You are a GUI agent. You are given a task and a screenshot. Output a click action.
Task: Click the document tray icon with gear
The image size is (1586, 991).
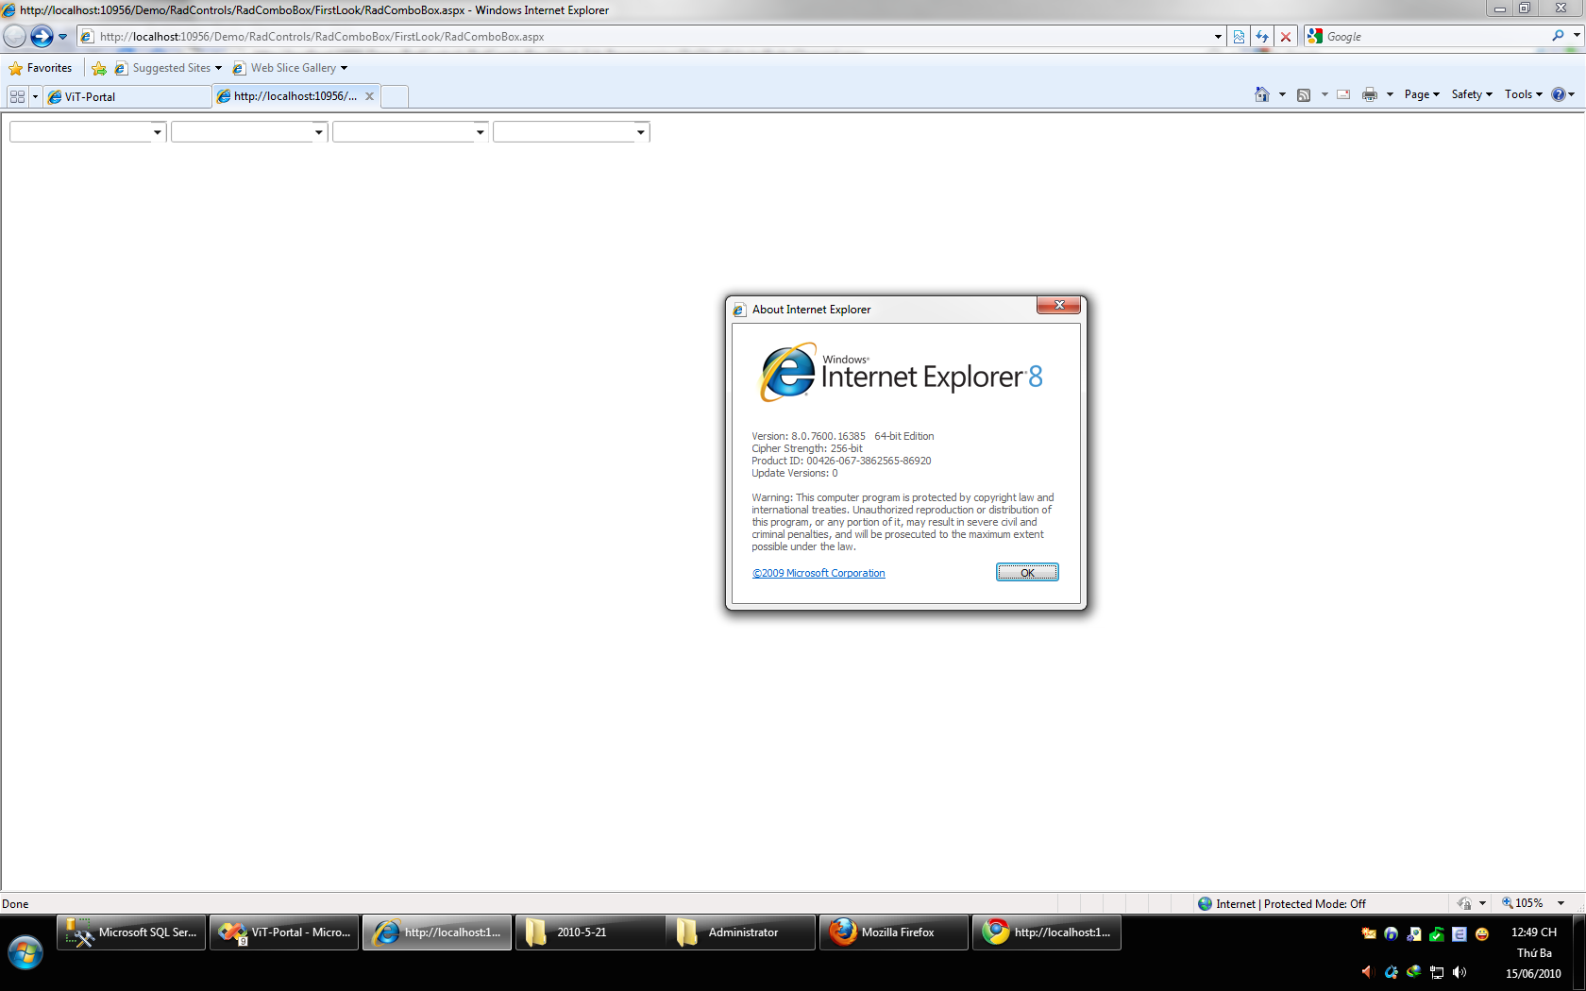point(1413,933)
